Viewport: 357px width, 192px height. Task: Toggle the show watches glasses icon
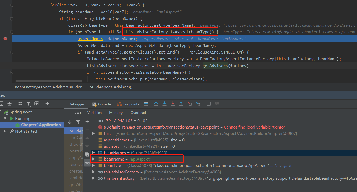(87, 163)
